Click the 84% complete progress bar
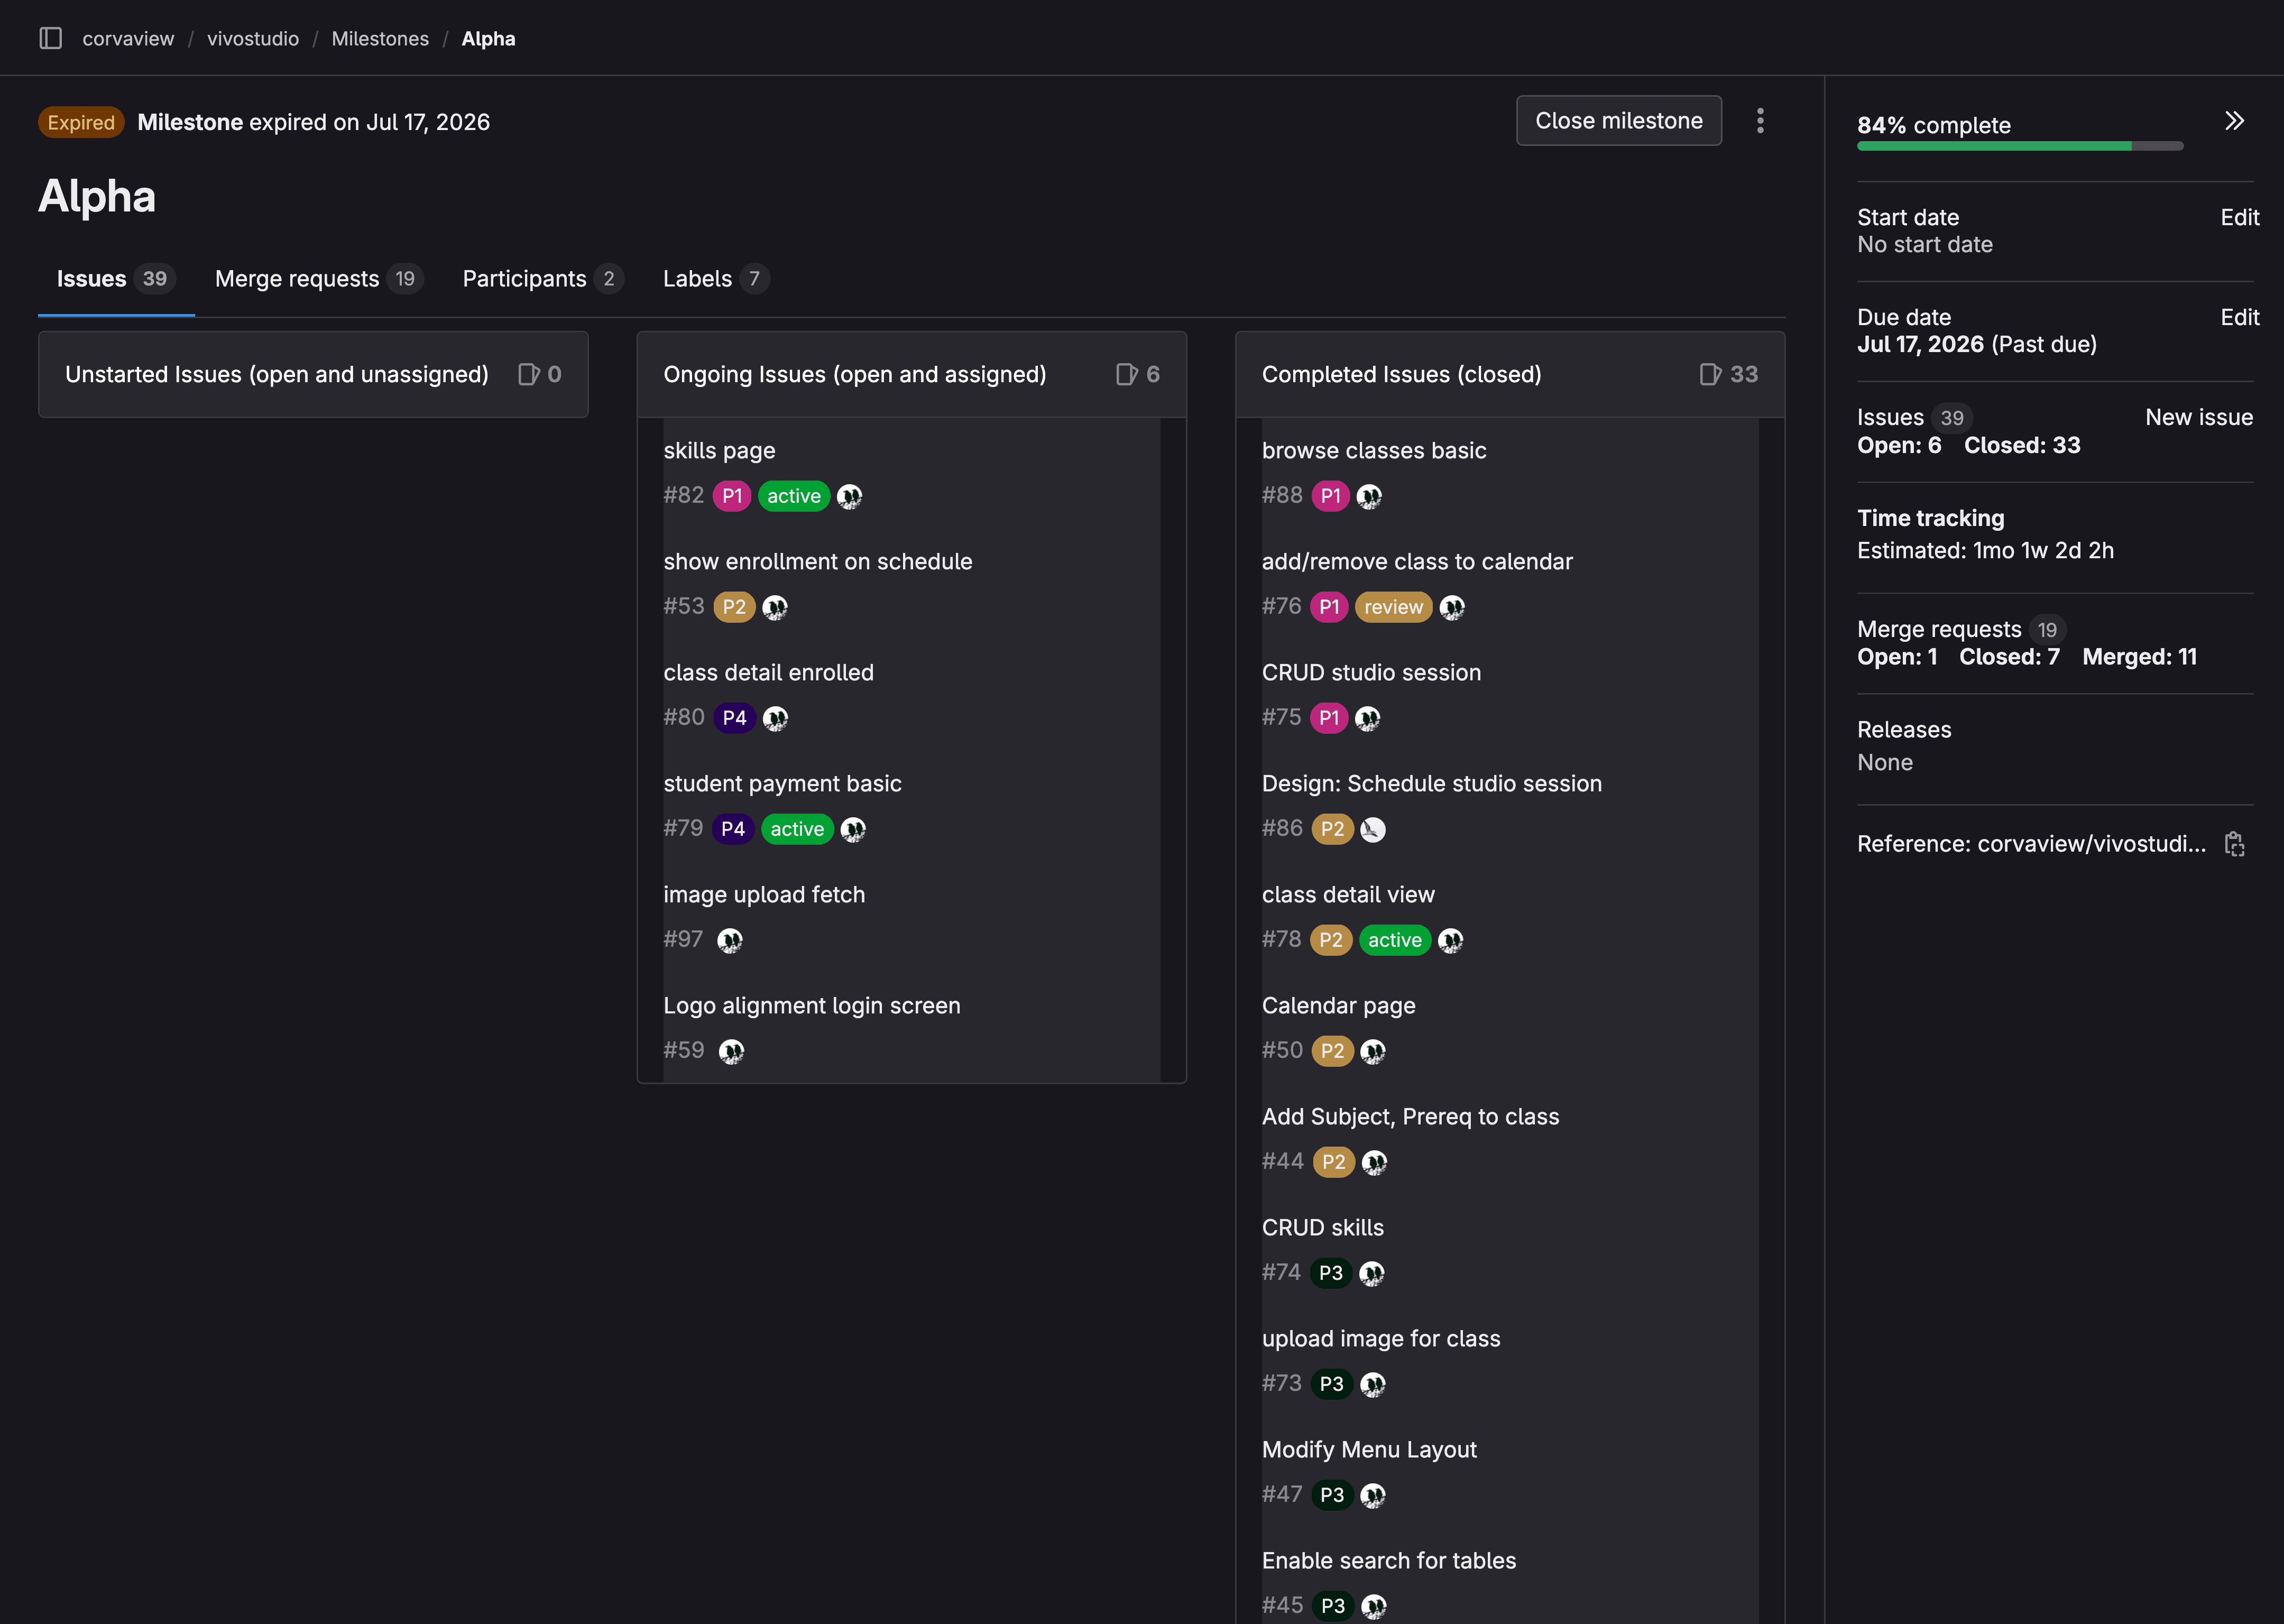Viewport: 2284px width, 1624px height. (2020, 146)
